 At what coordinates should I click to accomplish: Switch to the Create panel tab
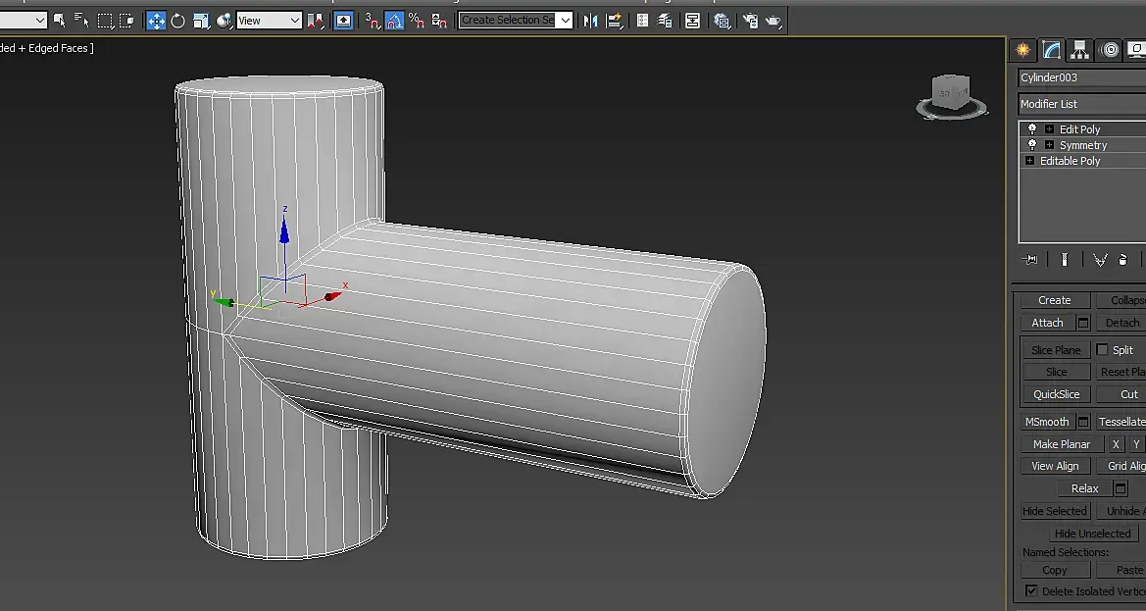[1022, 50]
